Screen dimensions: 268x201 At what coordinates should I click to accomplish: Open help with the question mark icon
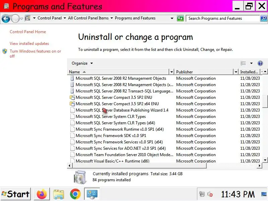(x=260, y=63)
